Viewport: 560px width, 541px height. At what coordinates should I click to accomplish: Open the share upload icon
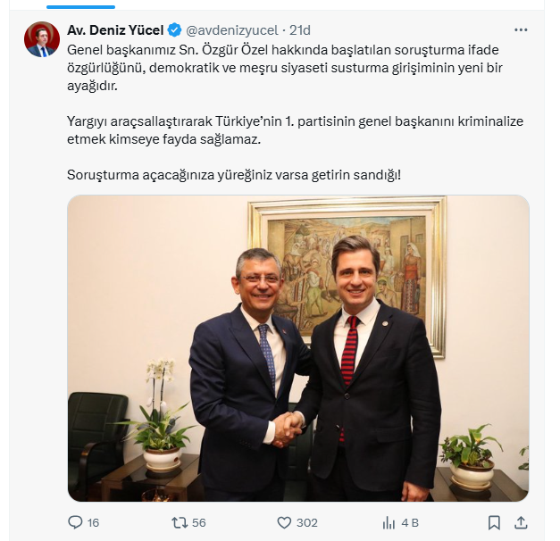pyautogui.click(x=521, y=522)
